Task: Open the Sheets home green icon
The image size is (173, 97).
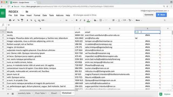Action: tap(3, 13)
